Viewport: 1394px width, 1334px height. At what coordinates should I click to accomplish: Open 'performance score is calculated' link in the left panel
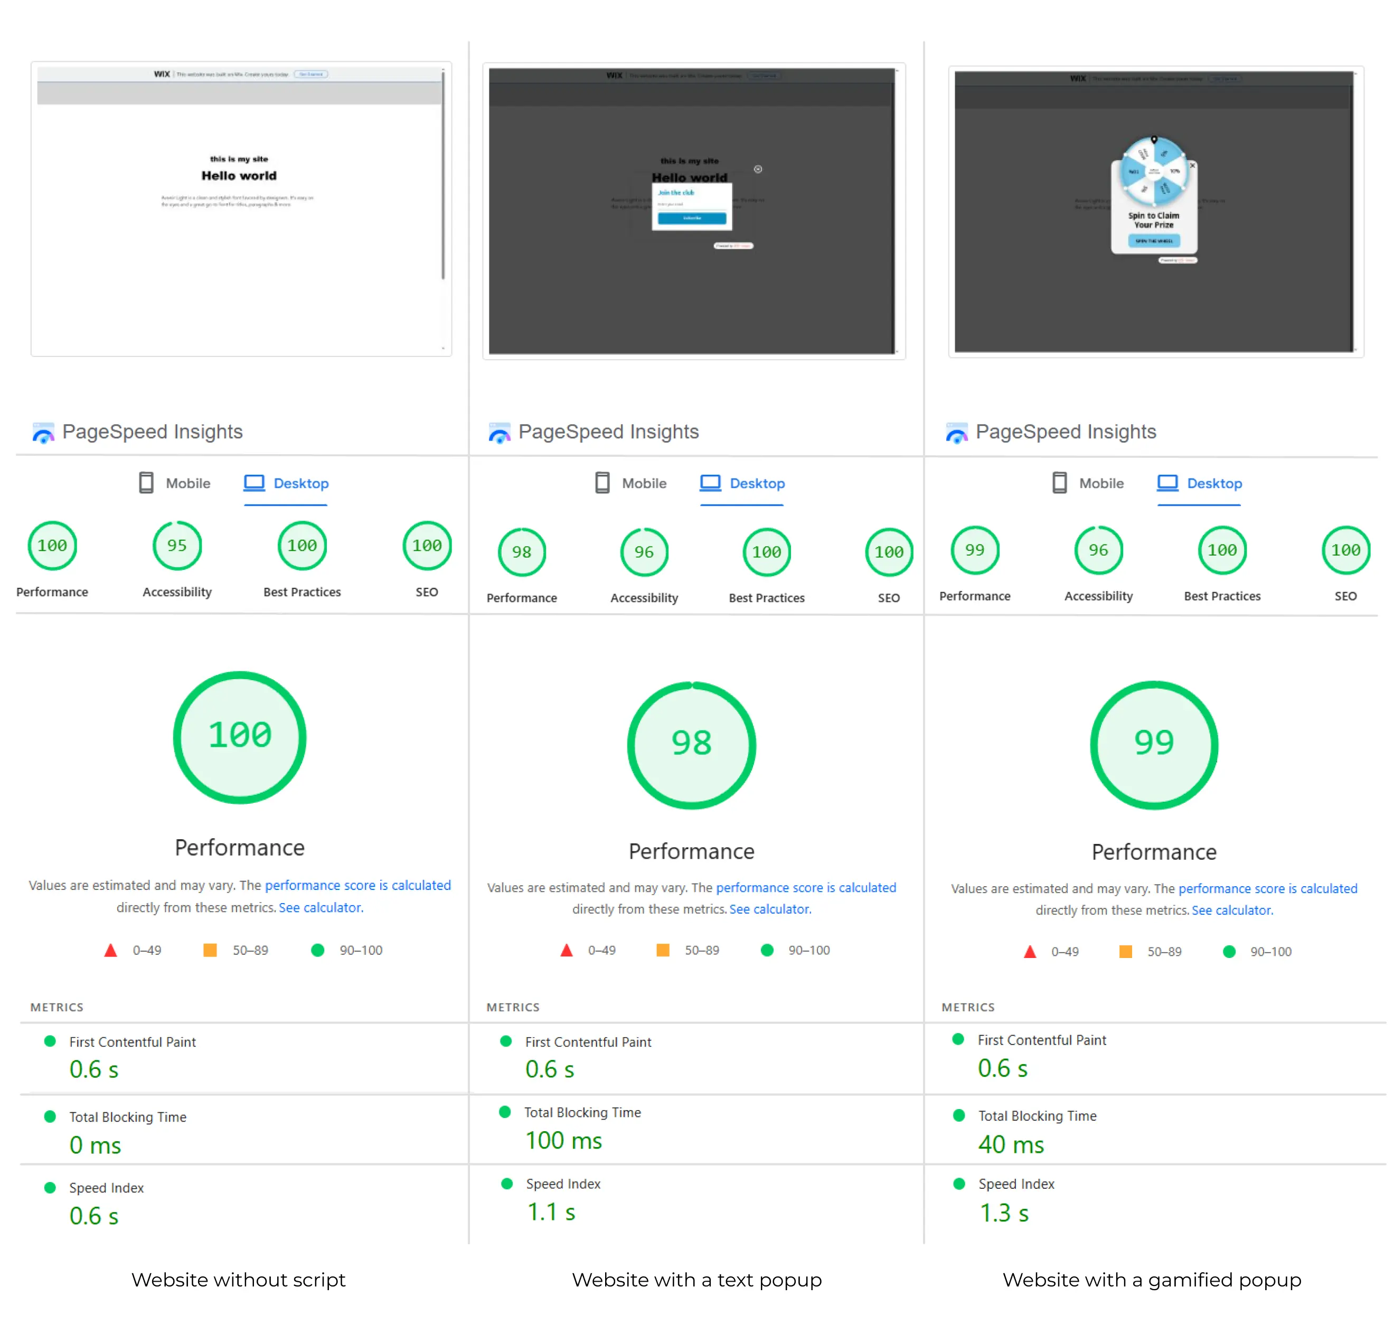point(357,885)
